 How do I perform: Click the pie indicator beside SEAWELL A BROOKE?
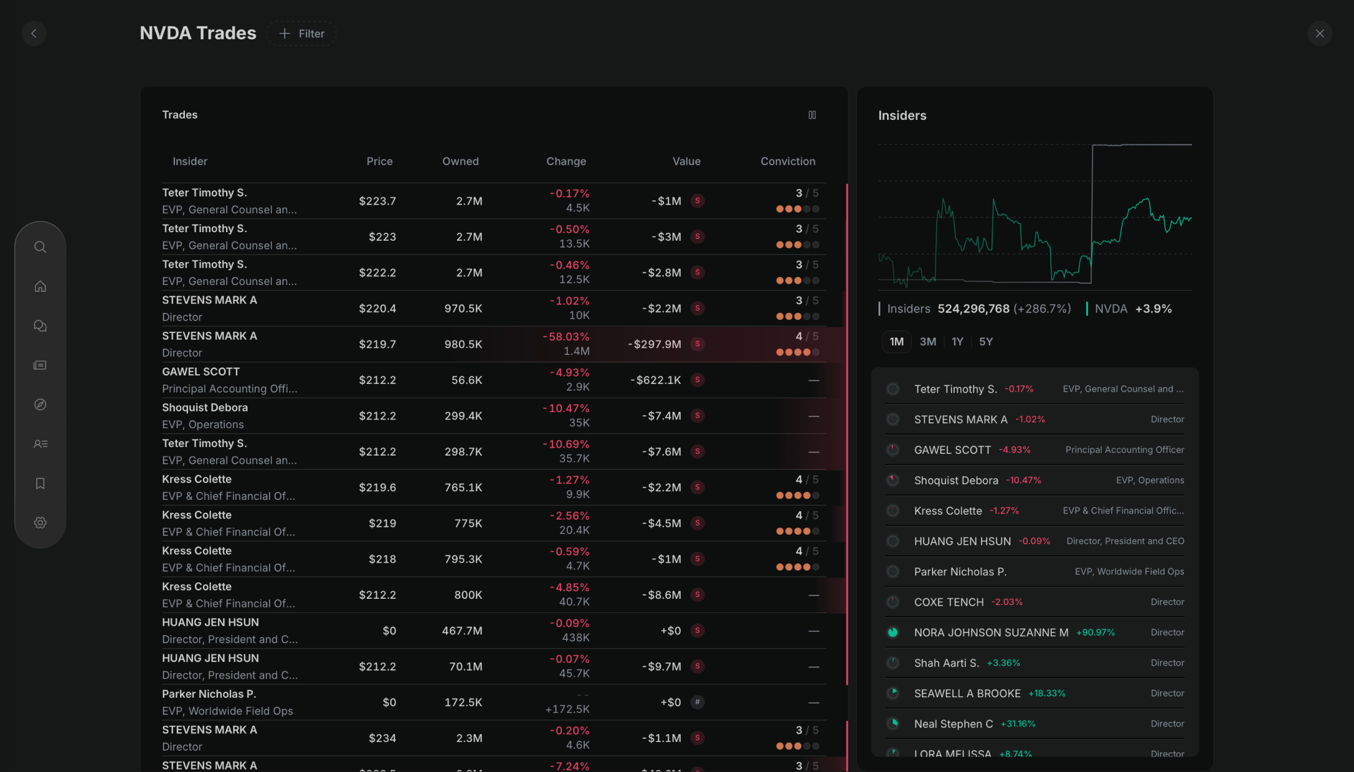coord(893,693)
